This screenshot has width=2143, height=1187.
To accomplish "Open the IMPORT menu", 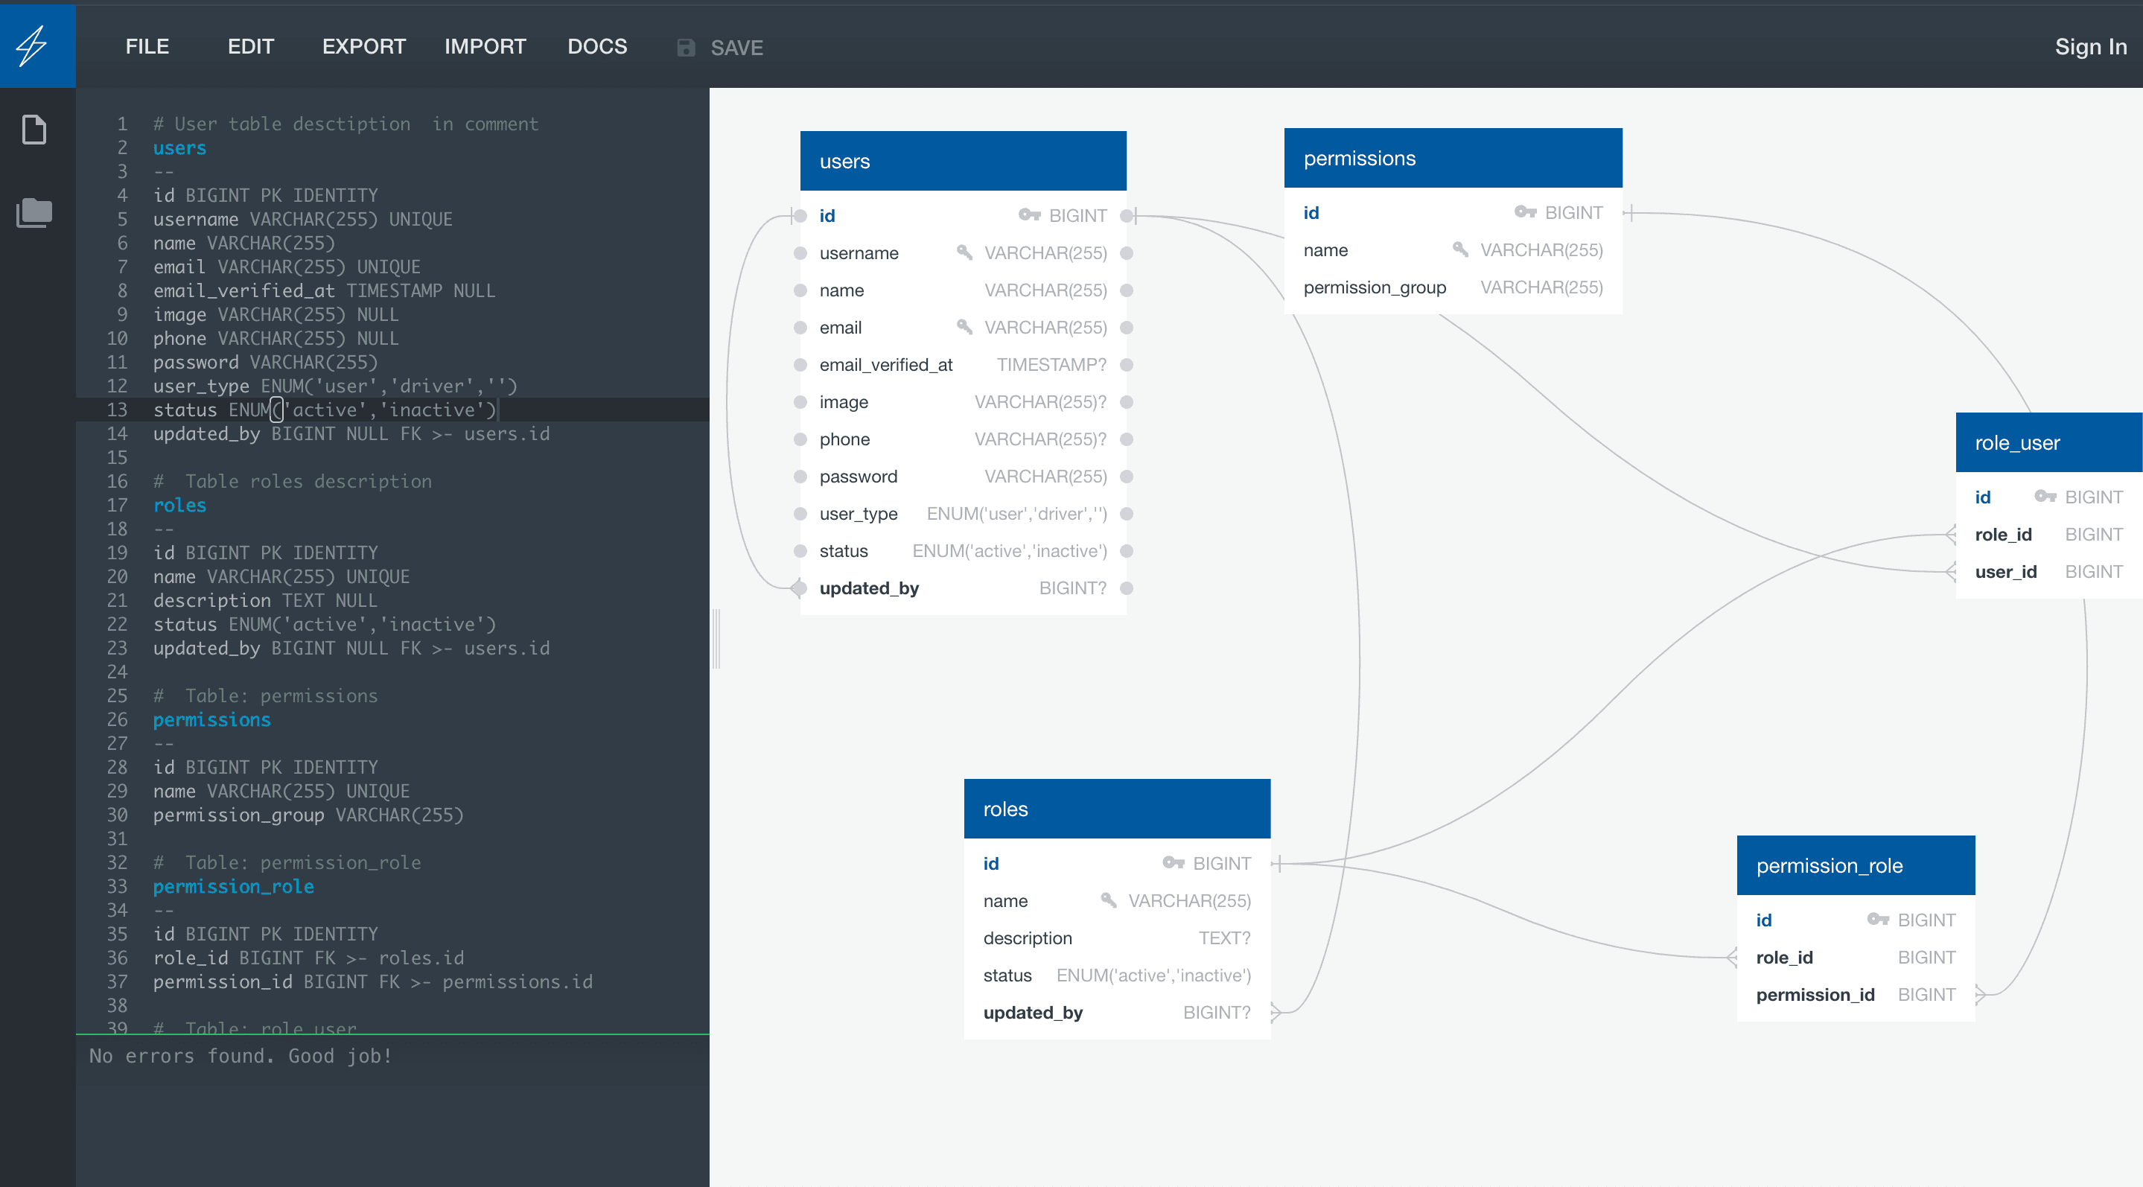I will tap(485, 47).
